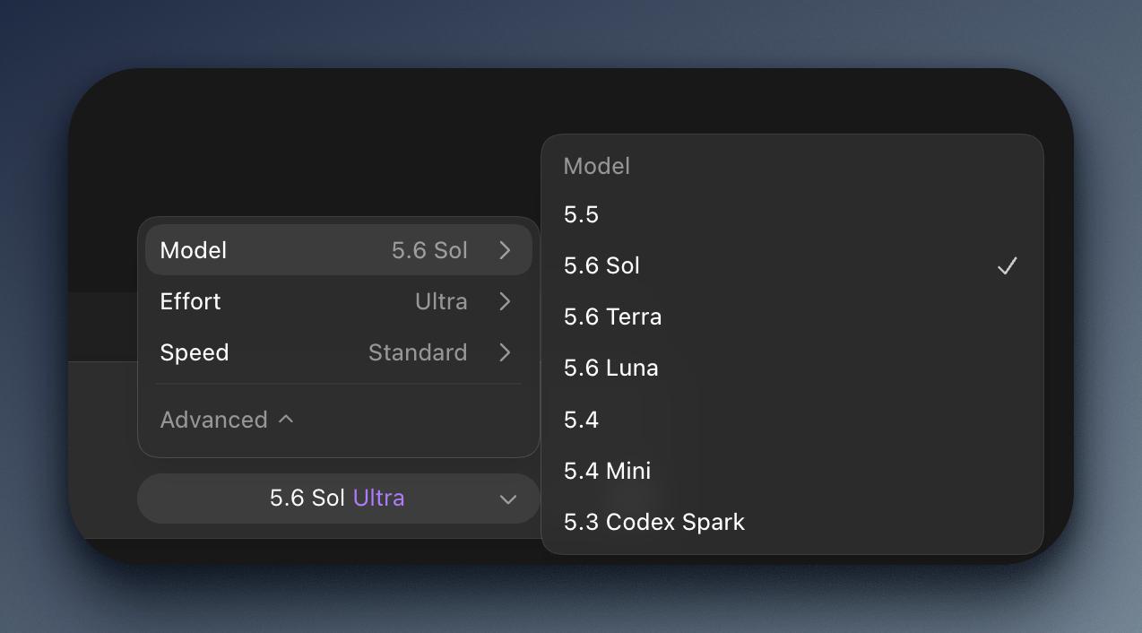Pick the 5.4 Mini model
Image resolution: width=1142 pixels, height=633 pixels.
coord(792,471)
